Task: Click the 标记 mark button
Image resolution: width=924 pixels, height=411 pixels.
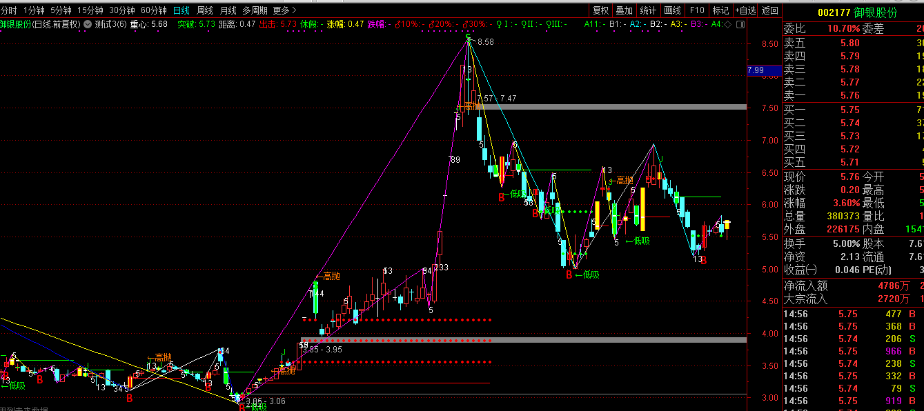Action: [720, 10]
